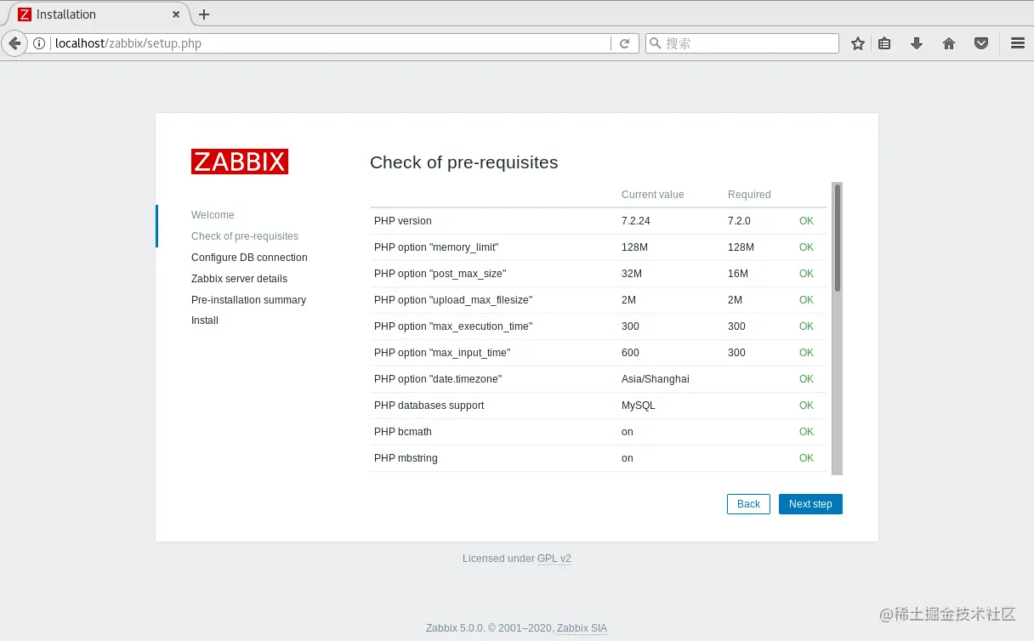Click the pre-requisites table scrollbar thumb

(x=838, y=238)
